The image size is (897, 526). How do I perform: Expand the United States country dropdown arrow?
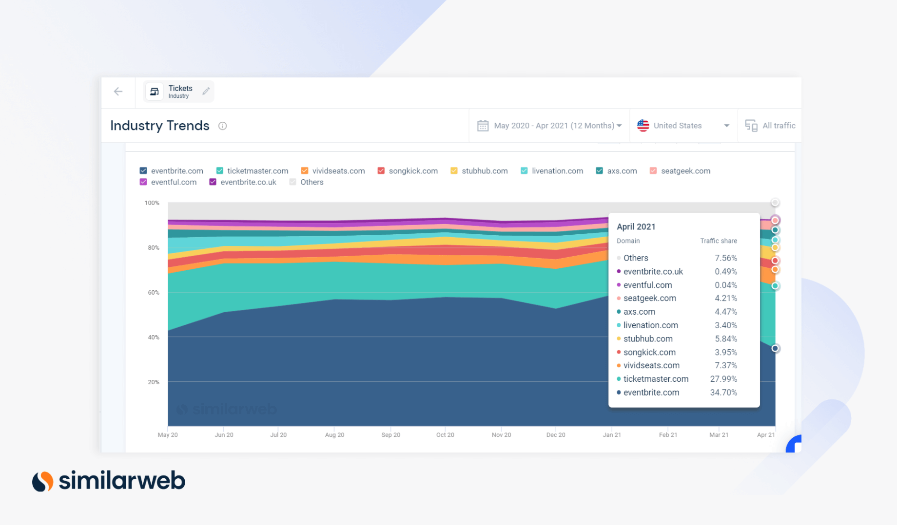point(726,126)
